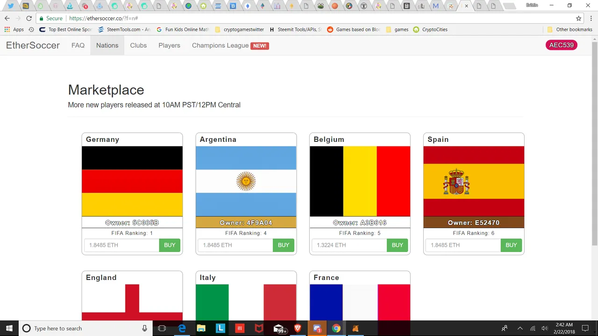The height and width of the screenshot is (336, 598).
Task: Buy the Spain nation card
Action: point(511,245)
